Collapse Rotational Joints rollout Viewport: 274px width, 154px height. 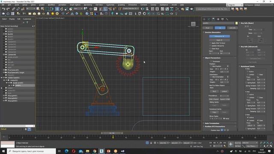click(247, 66)
